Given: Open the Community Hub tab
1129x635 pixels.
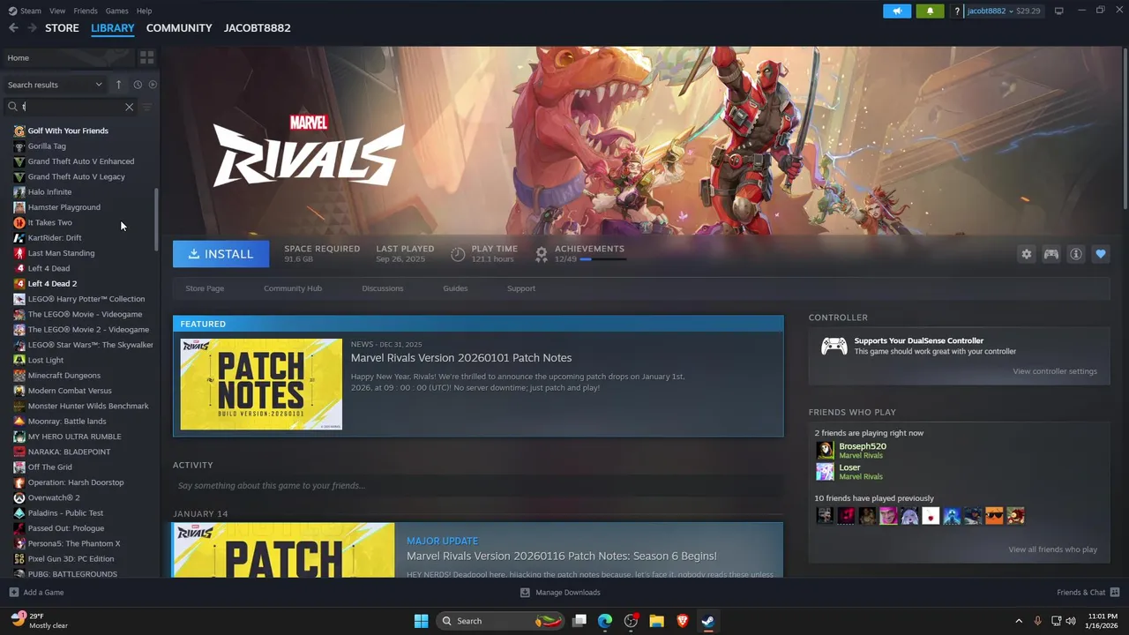Looking at the screenshot, I should click(293, 288).
